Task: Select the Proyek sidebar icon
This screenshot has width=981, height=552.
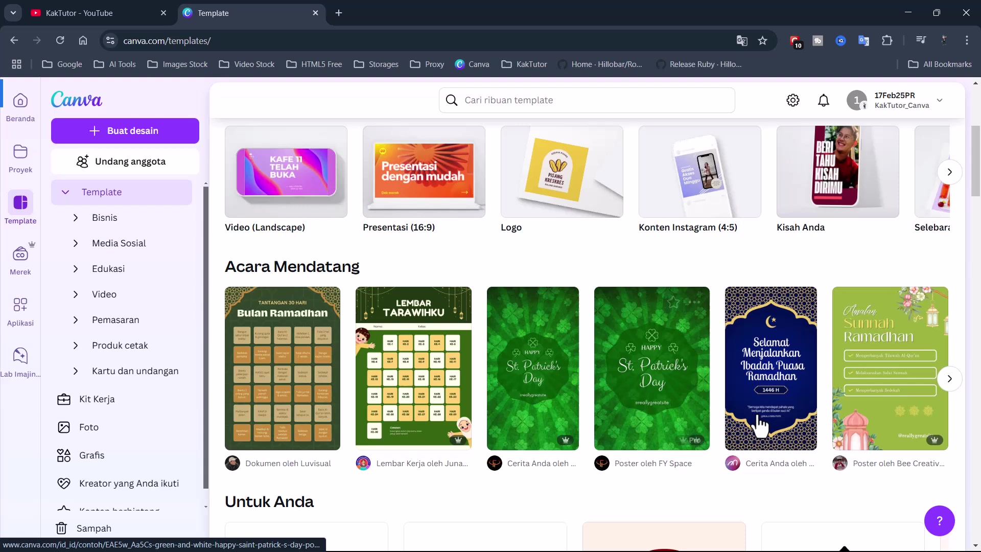Action: [x=20, y=157]
